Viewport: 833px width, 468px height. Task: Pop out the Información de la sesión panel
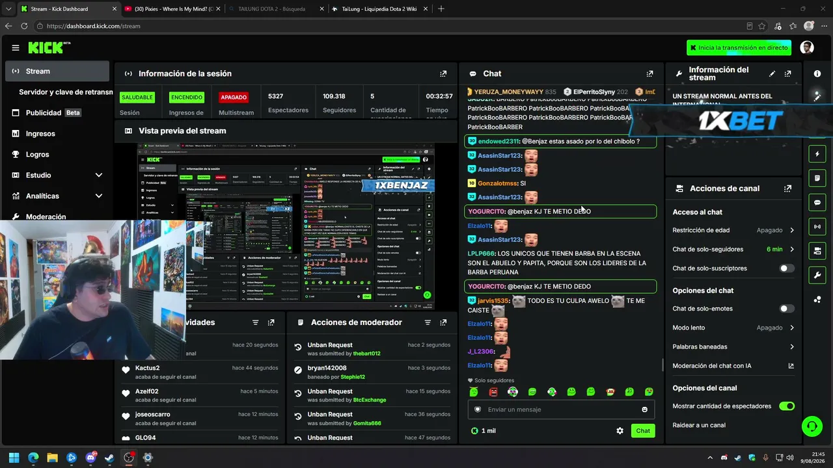point(443,73)
